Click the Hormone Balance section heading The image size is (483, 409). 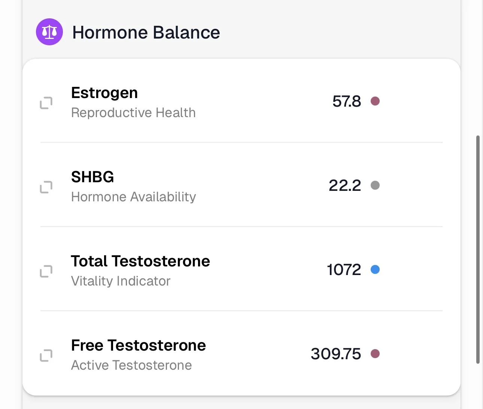point(146,32)
